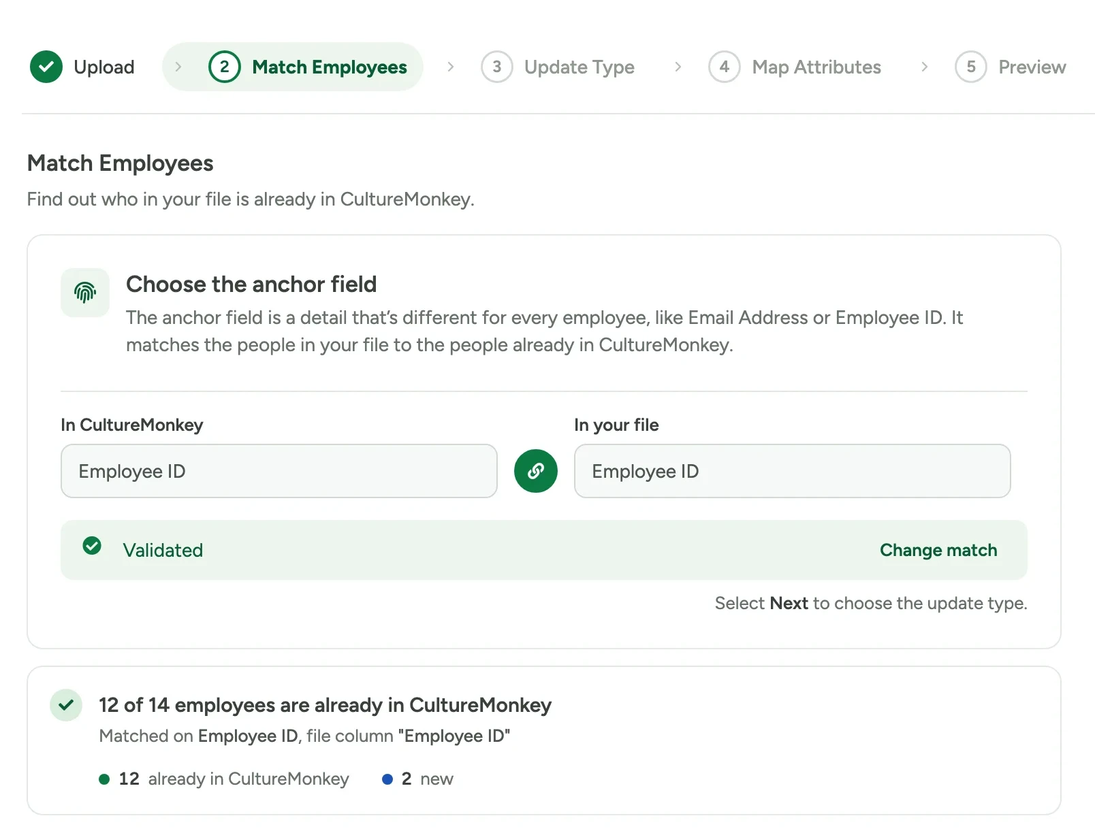Click '12 of 14 employees are already' heading
Screen dimensions: 1095x831
[325, 705]
